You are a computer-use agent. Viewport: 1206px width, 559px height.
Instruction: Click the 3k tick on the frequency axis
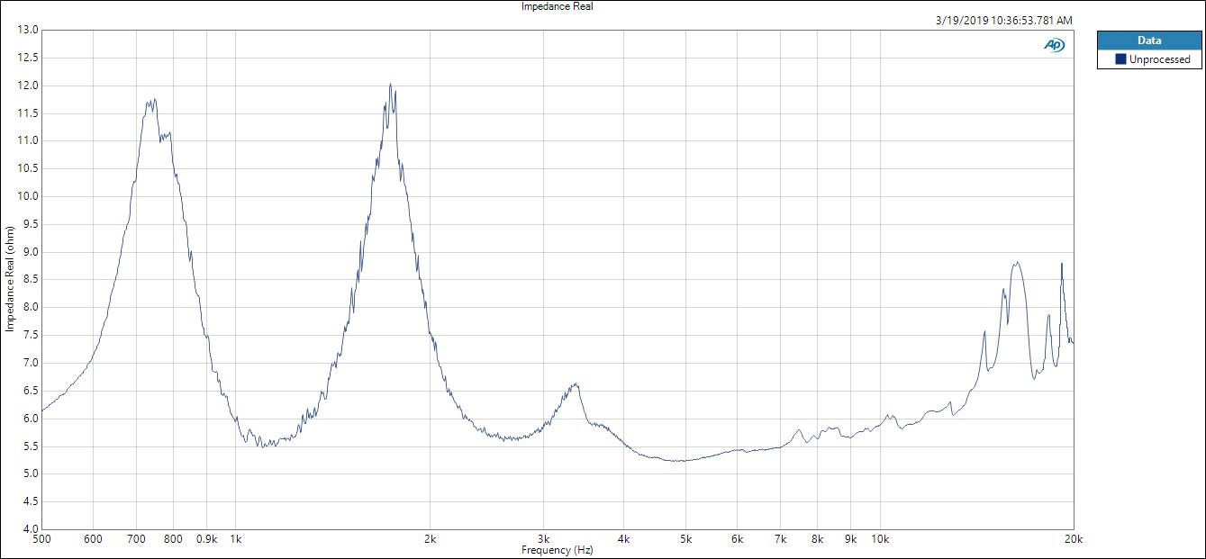543,540
